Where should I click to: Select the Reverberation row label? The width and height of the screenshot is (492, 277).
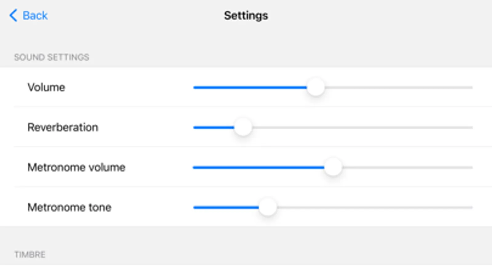point(63,127)
